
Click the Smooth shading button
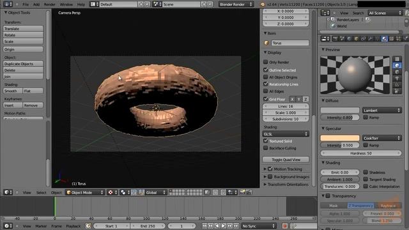(x=13, y=91)
